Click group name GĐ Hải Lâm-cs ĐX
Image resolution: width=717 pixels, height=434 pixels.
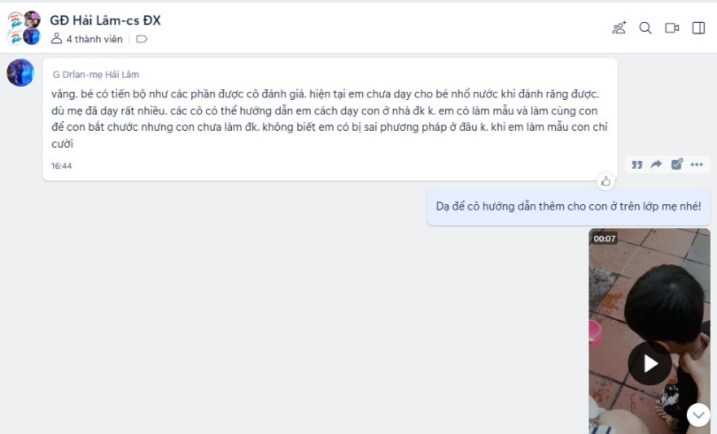click(105, 19)
